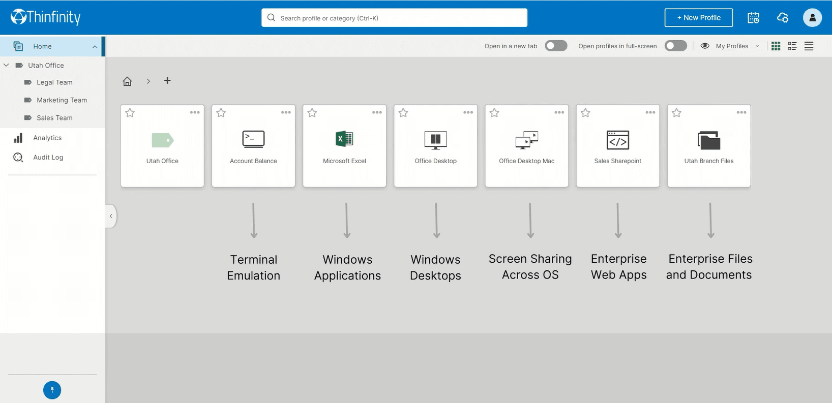
Task: Favorite the Office Desktop card star
Action: pos(403,113)
